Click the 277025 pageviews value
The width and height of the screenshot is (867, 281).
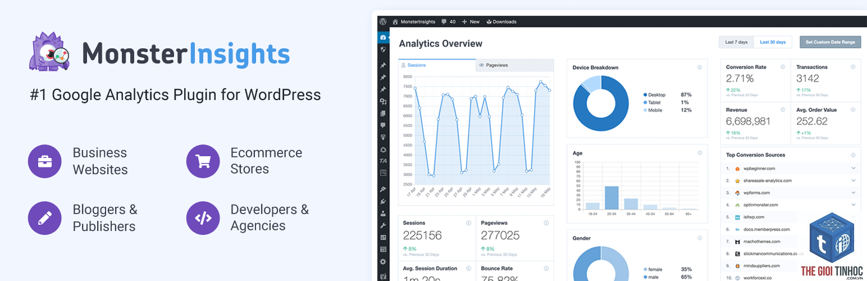pos(500,235)
